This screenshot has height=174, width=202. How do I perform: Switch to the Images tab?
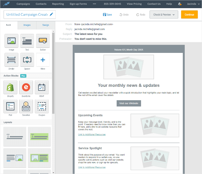(x=27, y=25)
